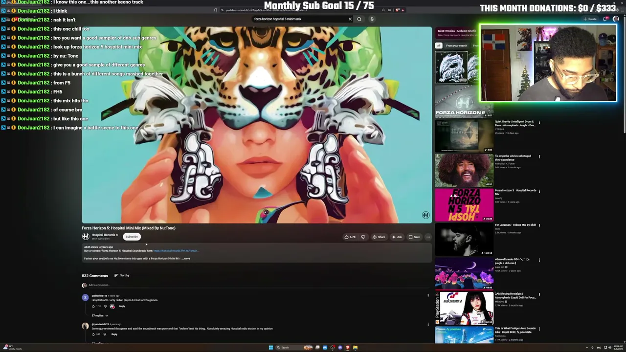Expand the description with ...more
The image size is (626, 352).
[186, 258]
